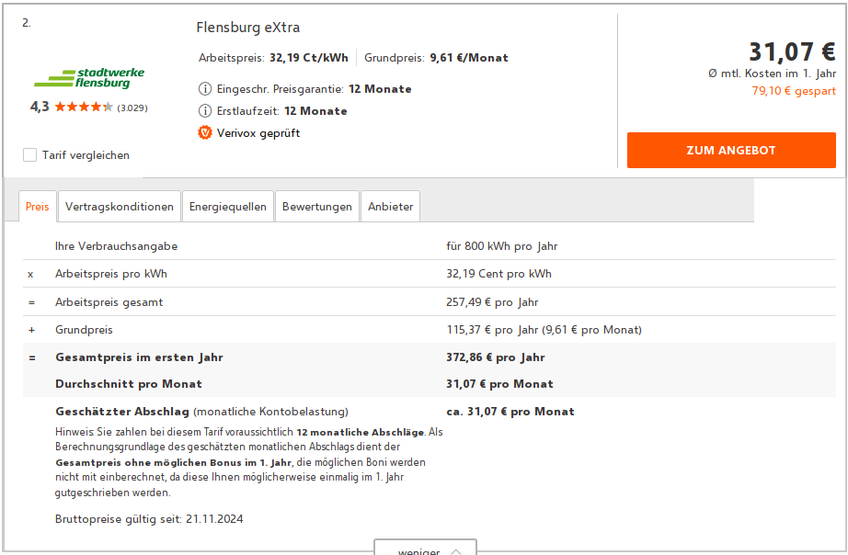Click the '372,86 € pro Jahr' total
Screen dimensions: 848x555
point(496,357)
